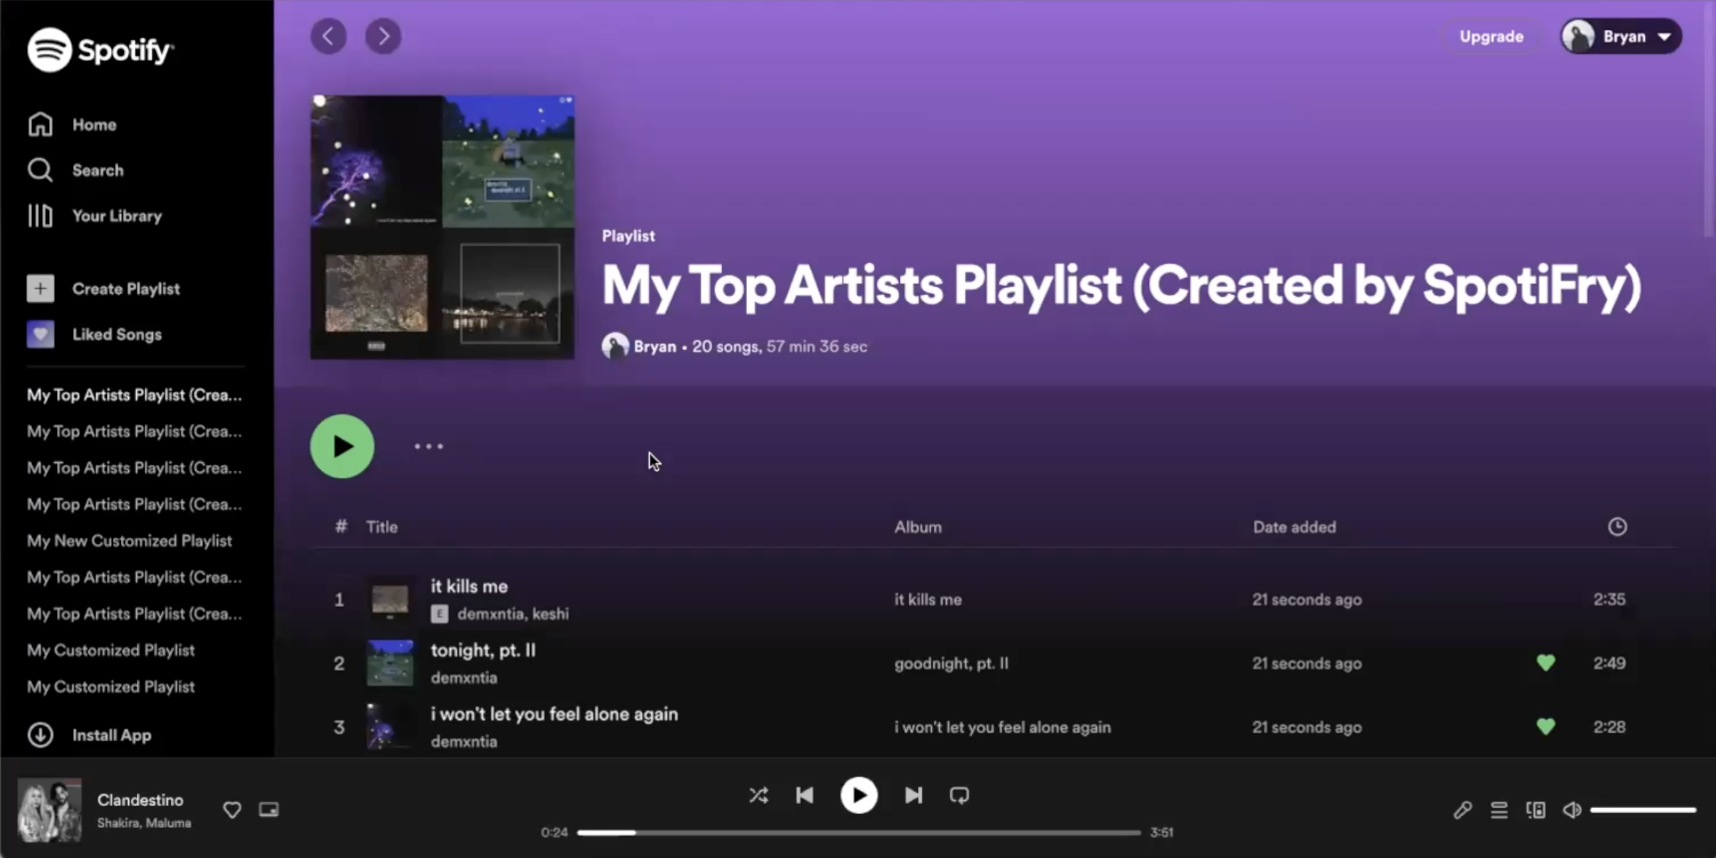This screenshot has height=858, width=1716.
Task: Open the Lyrics view
Action: click(x=1463, y=810)
